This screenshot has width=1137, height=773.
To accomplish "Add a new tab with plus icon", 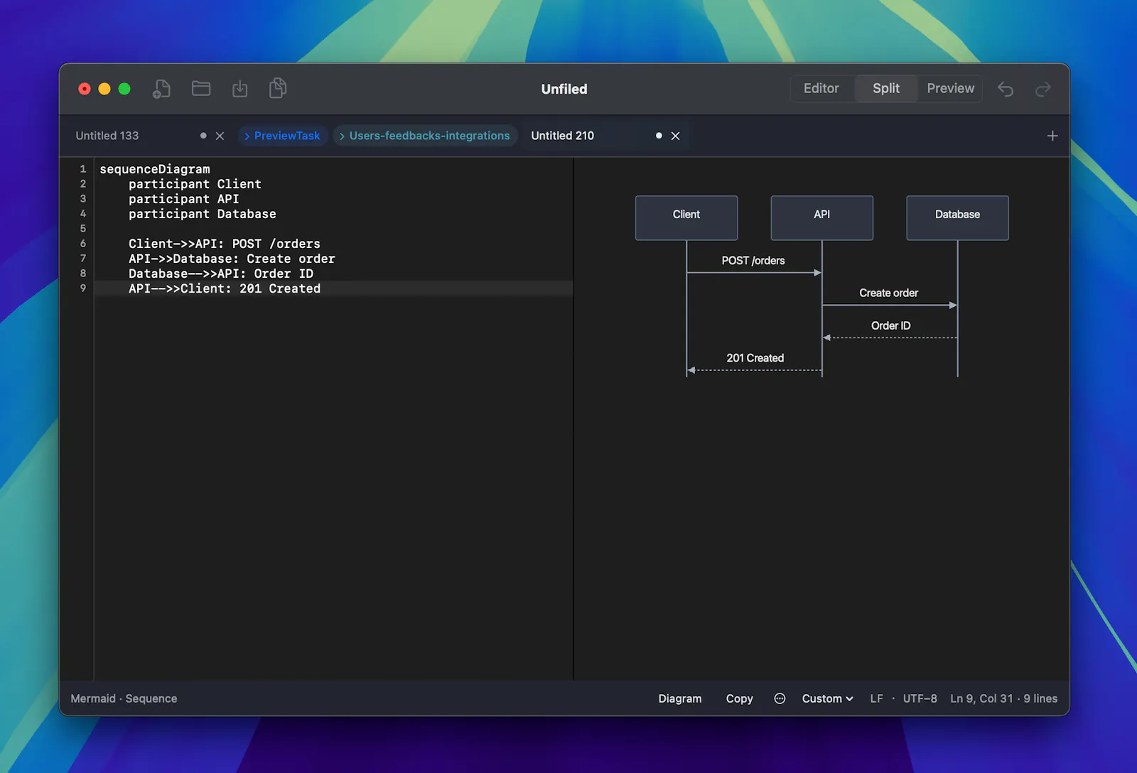I will (1052, 136).
